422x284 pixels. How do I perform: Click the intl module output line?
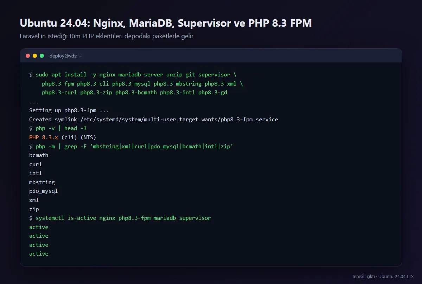pyautogui.click(x=36, y=173)
